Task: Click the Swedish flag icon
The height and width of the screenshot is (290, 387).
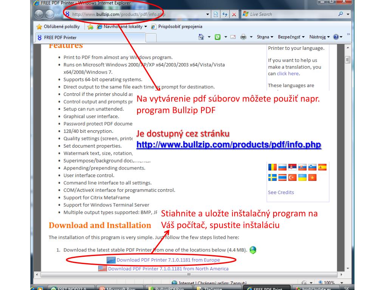Action: 272,177
